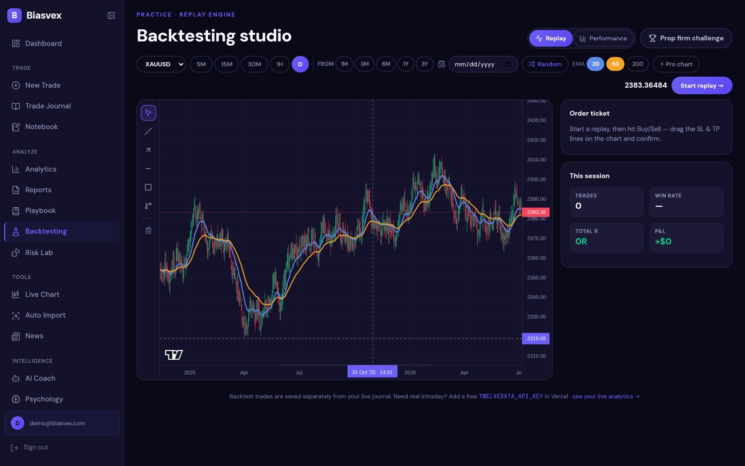This screenshot has height=466, width=745.
Task: Select the fork path drawing tool
Action: 148,206
